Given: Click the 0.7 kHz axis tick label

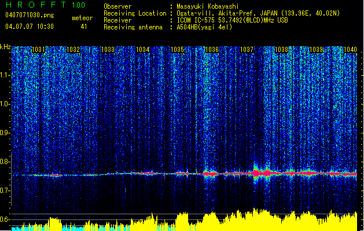Looking at the screenshot, I should pos(5,191).
